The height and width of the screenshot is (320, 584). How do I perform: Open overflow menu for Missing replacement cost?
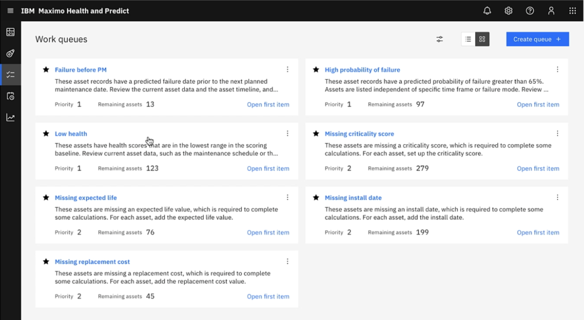click(x=287, y=262)
